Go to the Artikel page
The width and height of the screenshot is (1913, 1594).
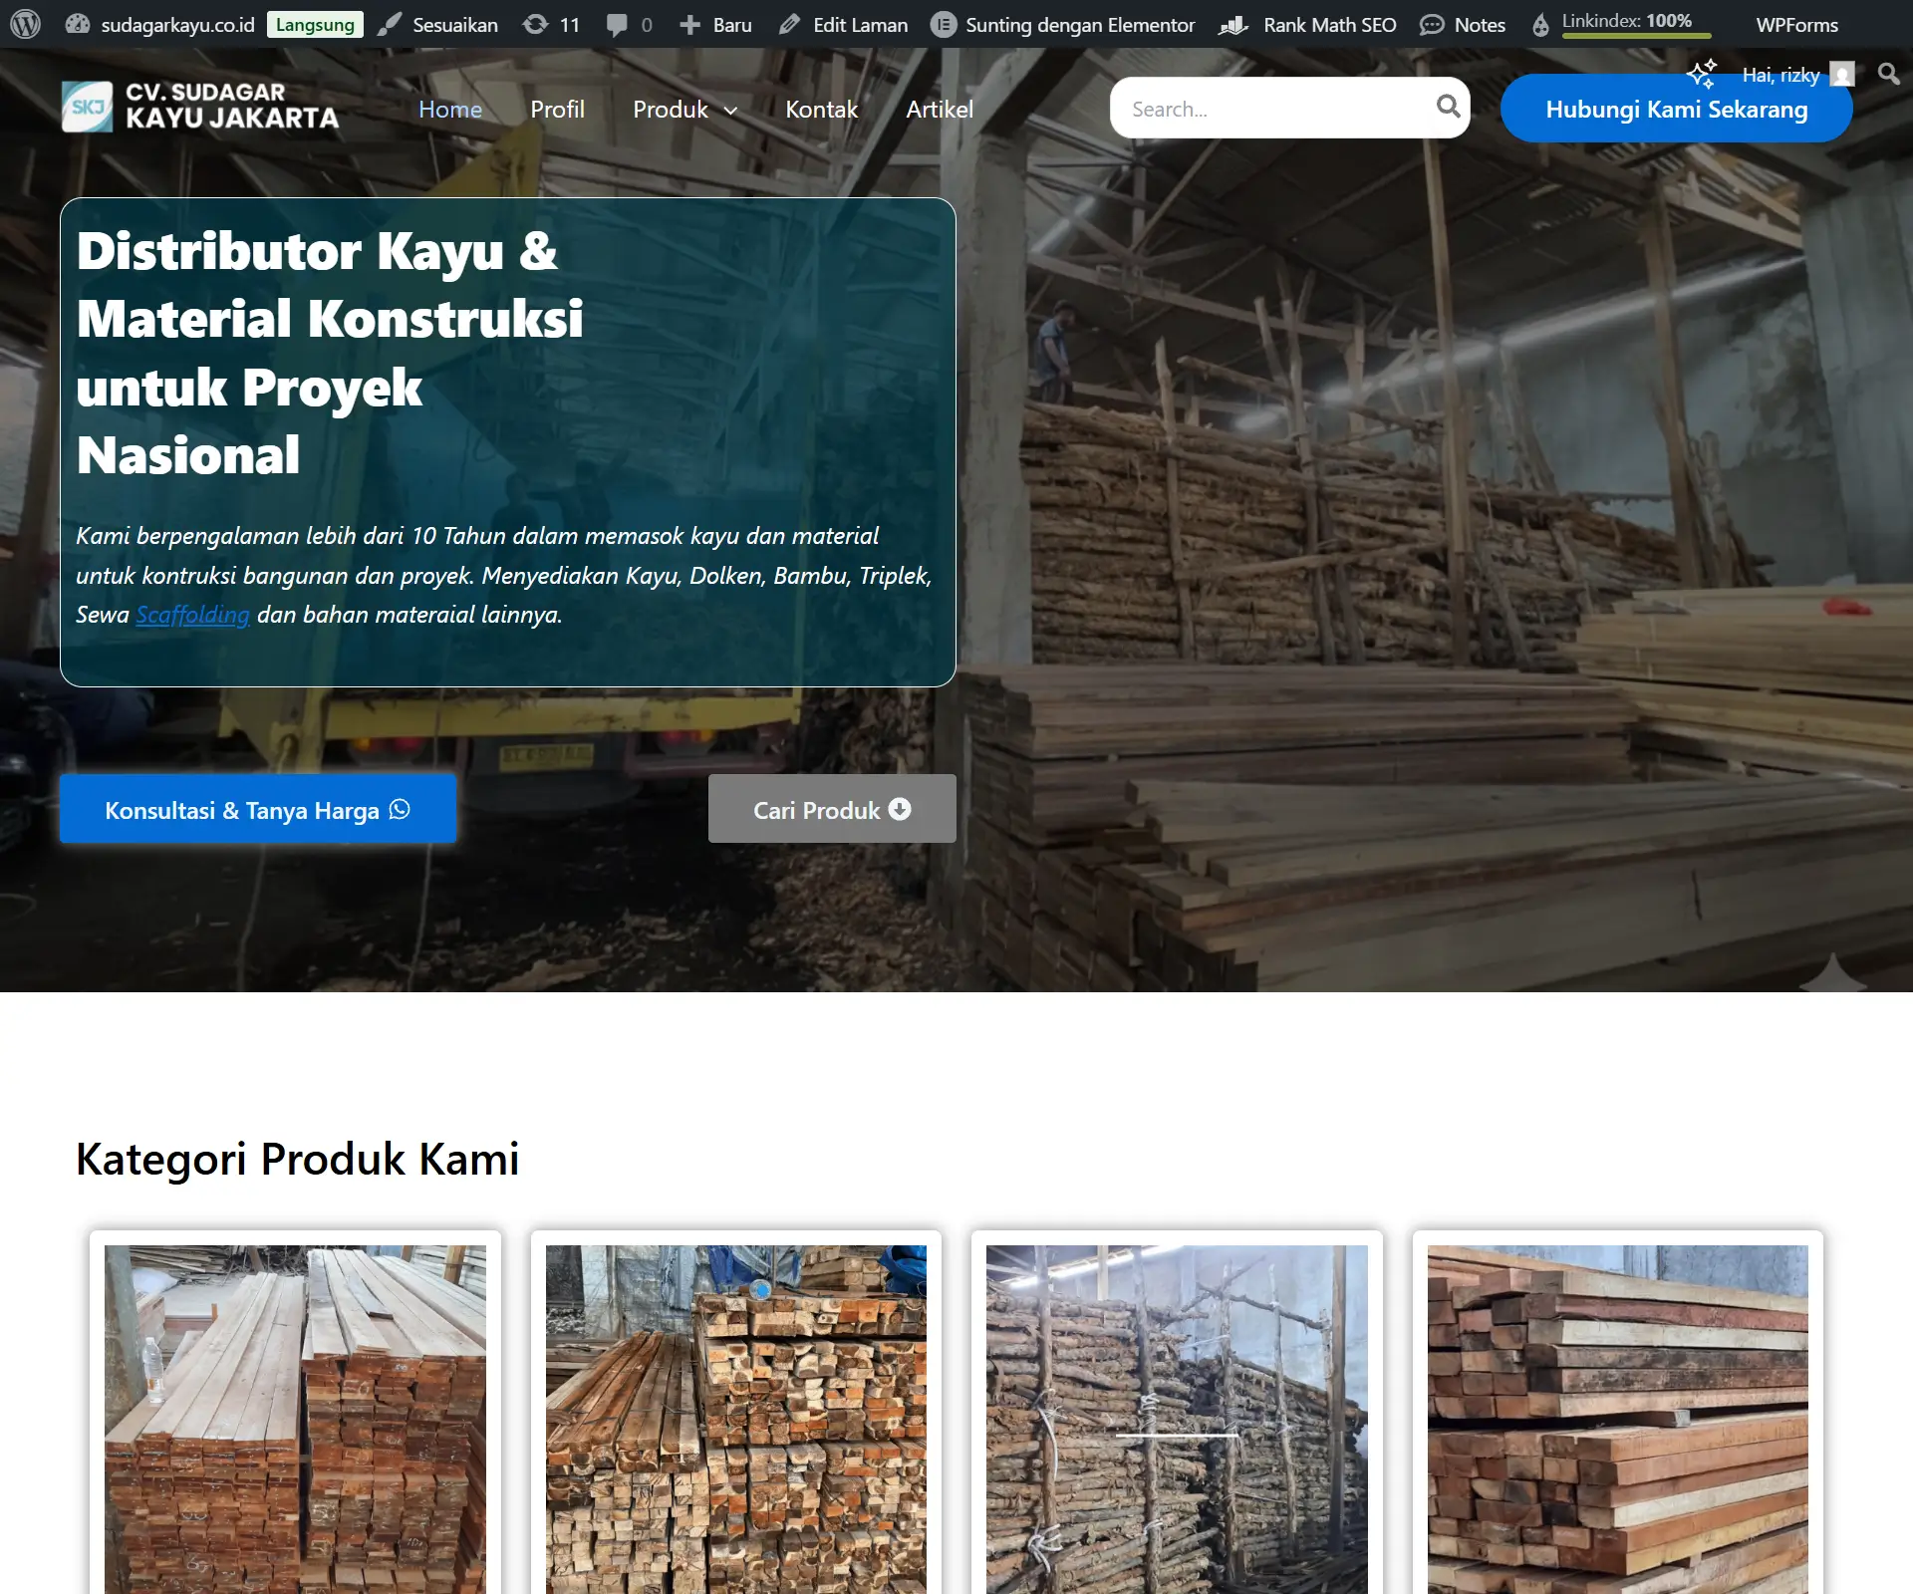(x=939, y=109)
